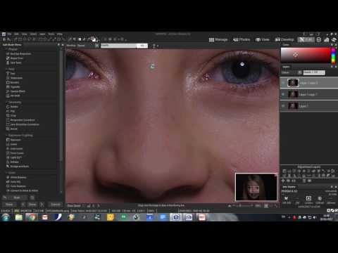Open the Skin Tune tool
This screenshot has height=253, width=338.
tap(13, 63)
